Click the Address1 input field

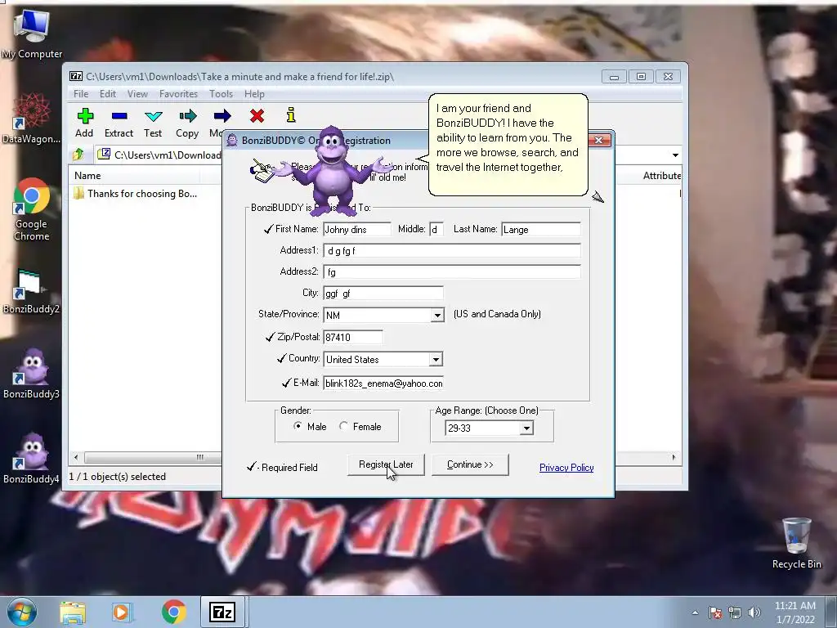[451, 250]
